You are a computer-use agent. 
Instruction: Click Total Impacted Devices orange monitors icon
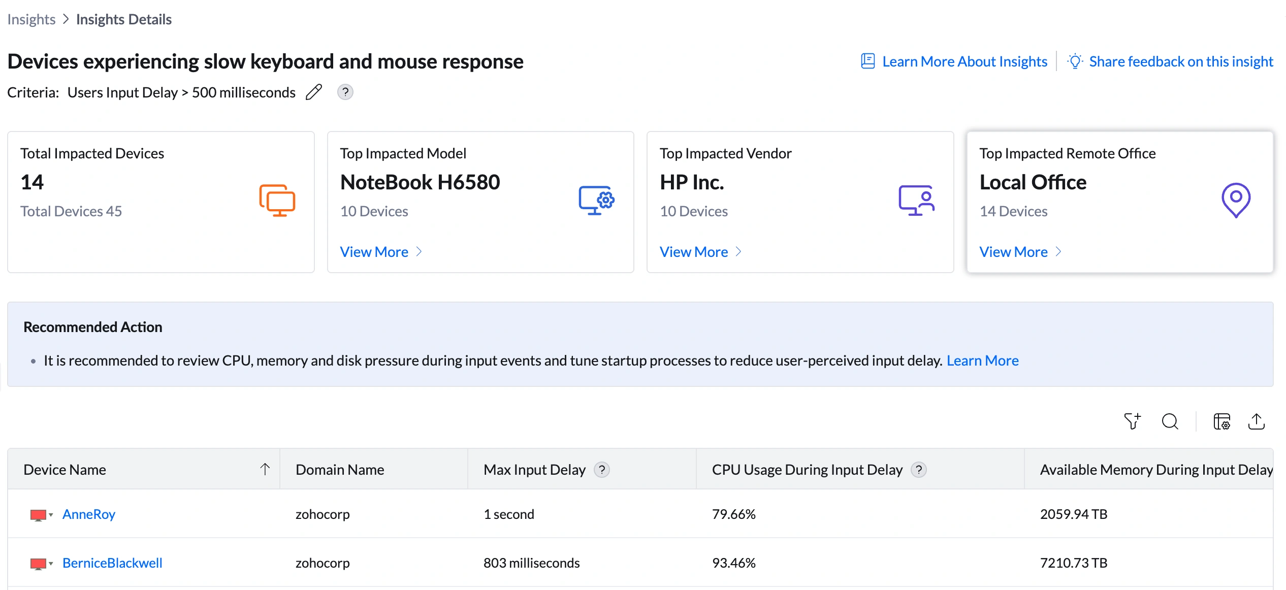coord(277,200)
